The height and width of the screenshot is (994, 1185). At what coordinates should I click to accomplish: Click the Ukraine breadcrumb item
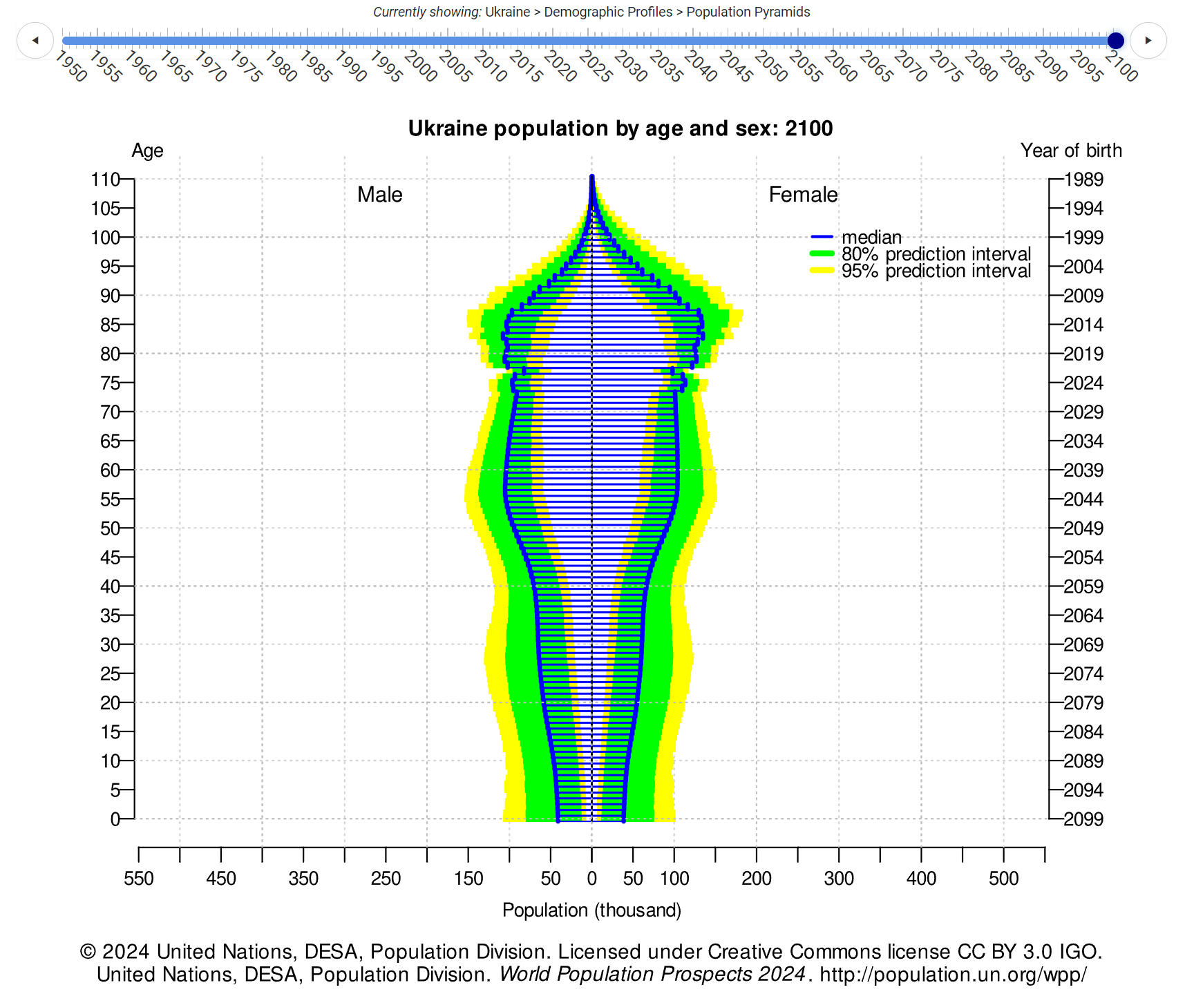pyautogui.click(x=507, y=12)
